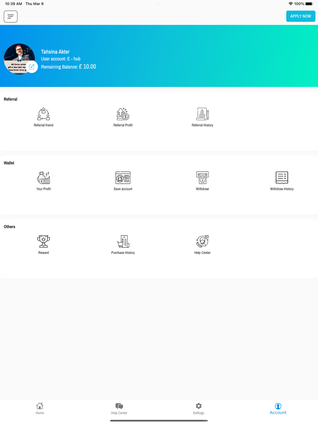The height and width of the screenshot is (424, 318).
Task: Open Purchase History icon
Action: [123, 242]
